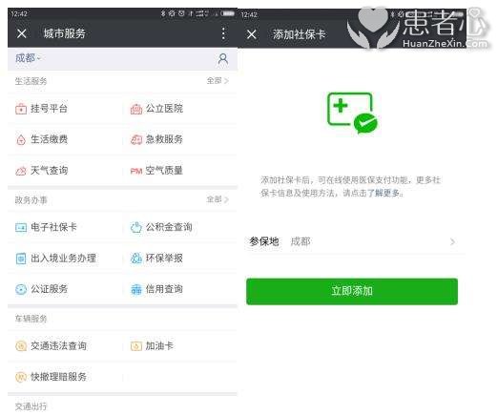498x415 pixels.
Task: Tap the 添加社保卡 title text
Action: 299,34
